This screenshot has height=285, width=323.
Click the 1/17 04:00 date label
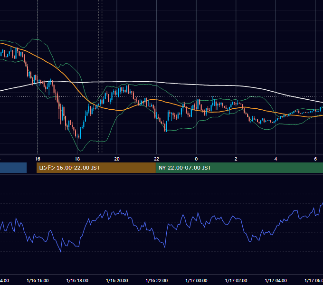[276, 280]
